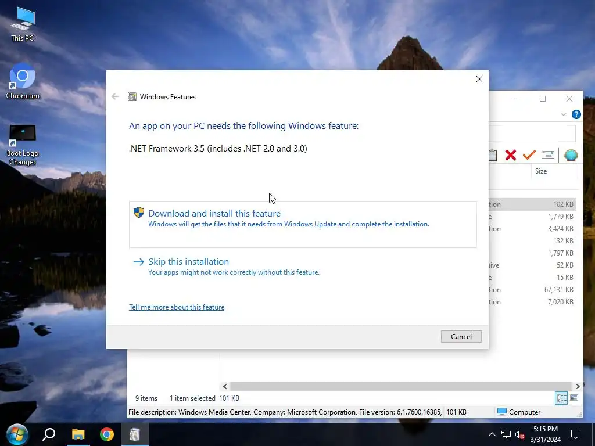Maximize the File Explorer window
Image resolution: width=595 pixels, height=446 pixels.
pyautogui.click(x=543, y=99)
